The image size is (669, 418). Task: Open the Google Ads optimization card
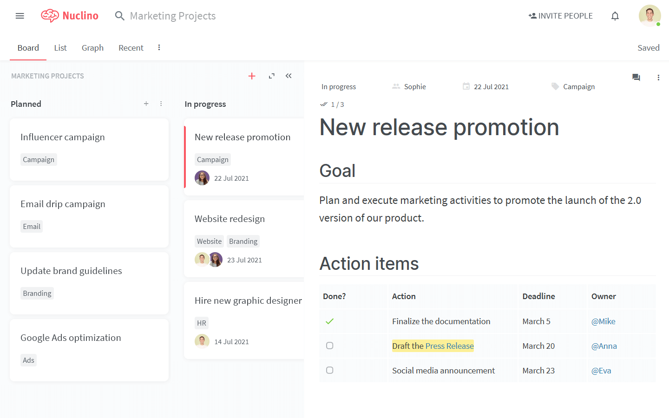89,350
